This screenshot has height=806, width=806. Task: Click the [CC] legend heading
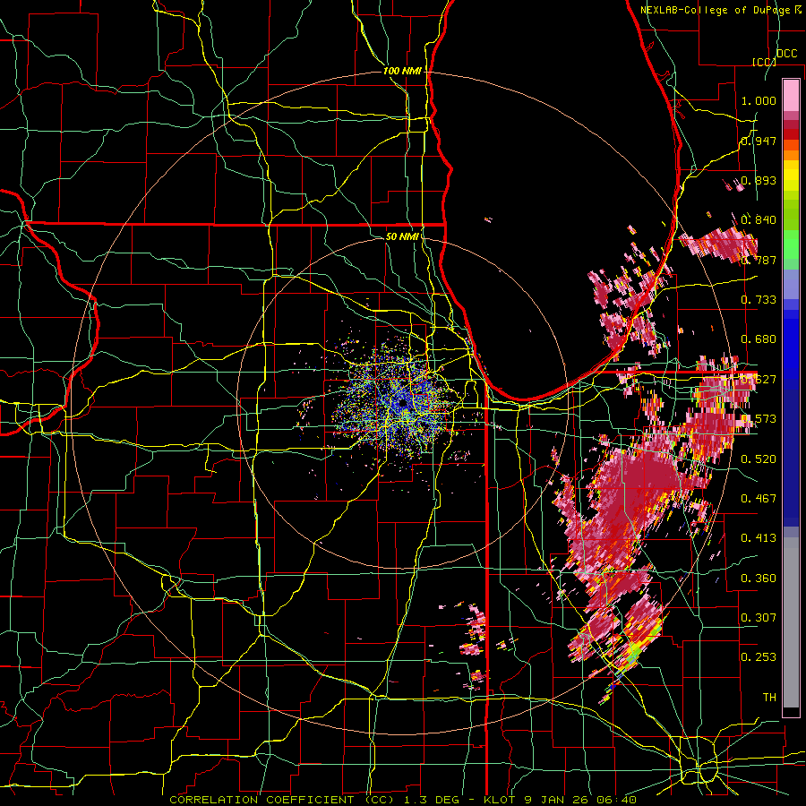click(764, 62)
